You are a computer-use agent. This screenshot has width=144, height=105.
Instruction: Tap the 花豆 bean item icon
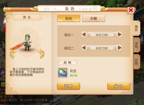tap(63, 73)
